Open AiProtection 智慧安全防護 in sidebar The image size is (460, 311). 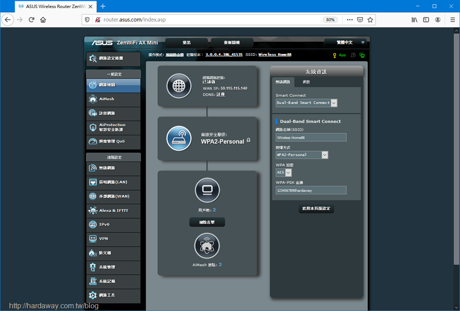[113, 127]
